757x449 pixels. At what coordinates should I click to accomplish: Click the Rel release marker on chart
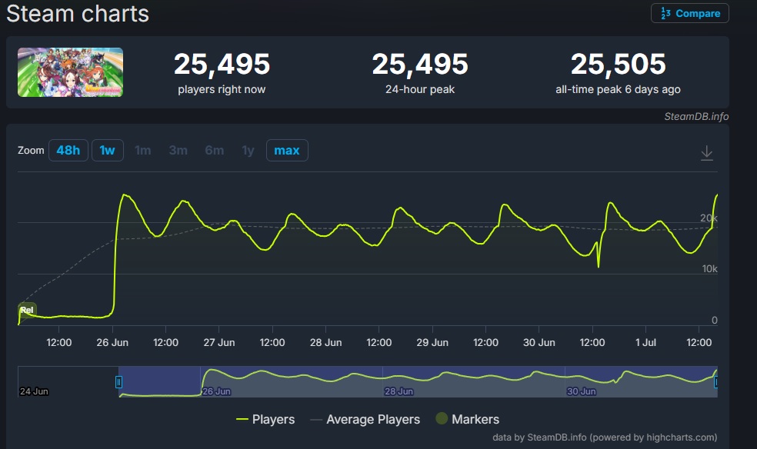pos(27,310)
